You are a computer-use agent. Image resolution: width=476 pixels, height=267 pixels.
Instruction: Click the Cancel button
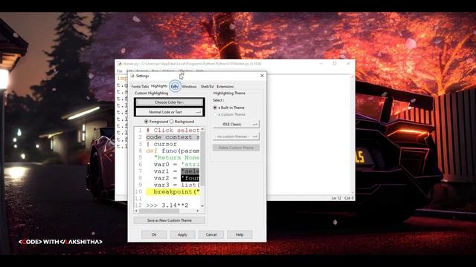point(211,234)
